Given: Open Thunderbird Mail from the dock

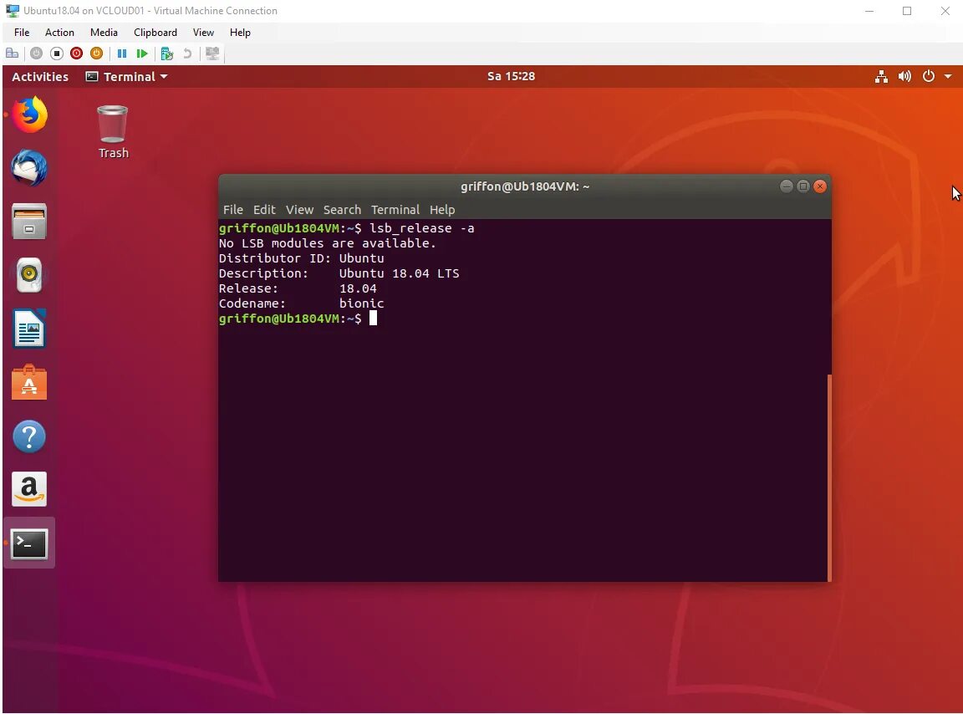Looking at the screenshot, I should [x=29, y=168].
